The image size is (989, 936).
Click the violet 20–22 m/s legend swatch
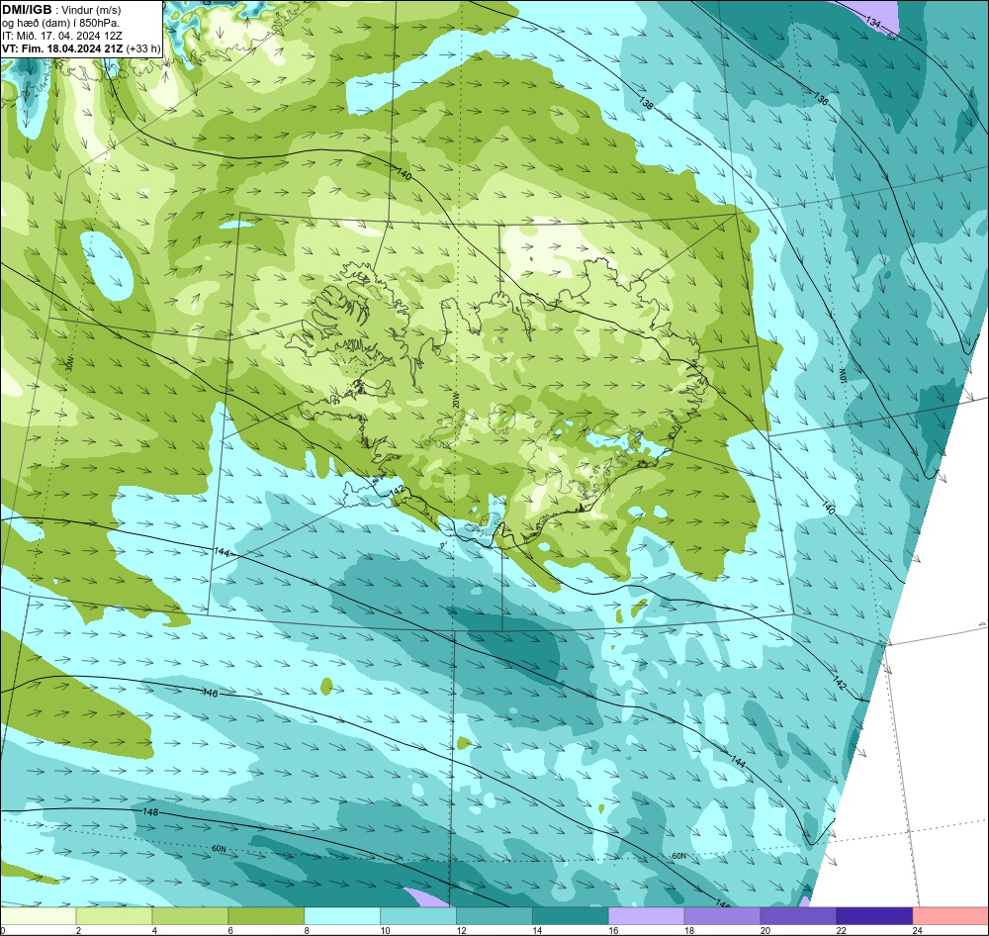(x=798, y=915)
